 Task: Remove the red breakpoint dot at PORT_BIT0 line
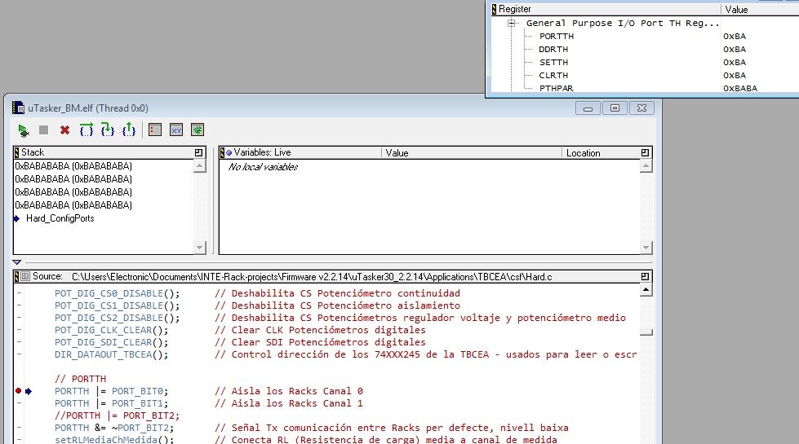tap(18, 391)
